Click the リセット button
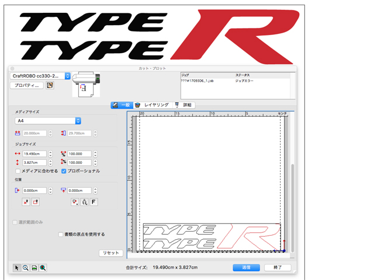The height and width of the screenshot is (280, 374). click(111, 253)
